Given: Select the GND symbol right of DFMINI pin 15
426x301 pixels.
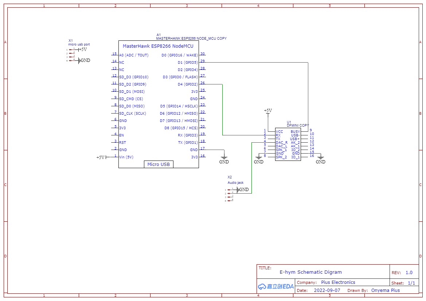Looking at the screenshot, I should [320, 159].
